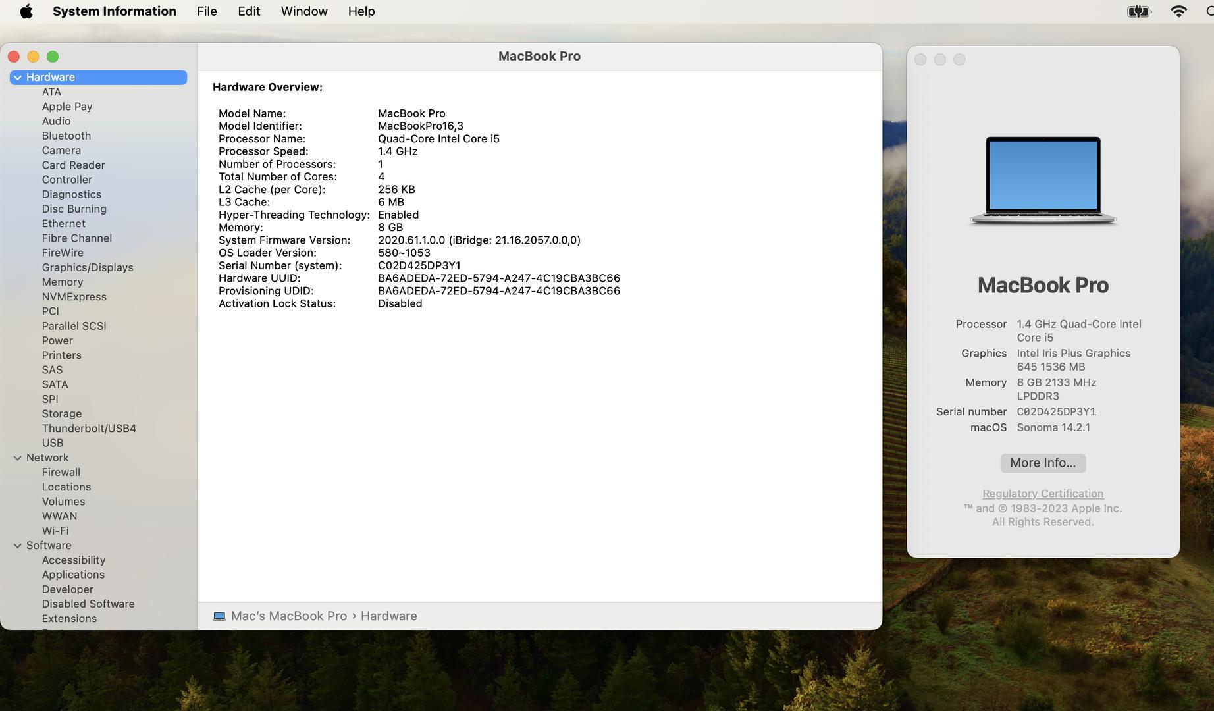1214x711 pixels.
Task: Click the laptop icon in the path bar
Action: (219, 616)
